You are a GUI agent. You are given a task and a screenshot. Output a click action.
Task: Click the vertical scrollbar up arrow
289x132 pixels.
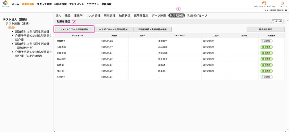coord(288,20)
